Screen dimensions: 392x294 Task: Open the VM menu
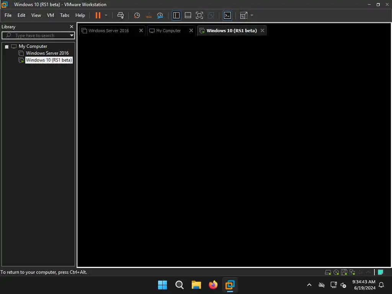tap(51, 15)
